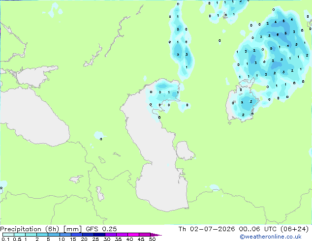Select the 10–15 mm legend swatch
This screenshot has width=312, height=241.
tap(65, 235)
